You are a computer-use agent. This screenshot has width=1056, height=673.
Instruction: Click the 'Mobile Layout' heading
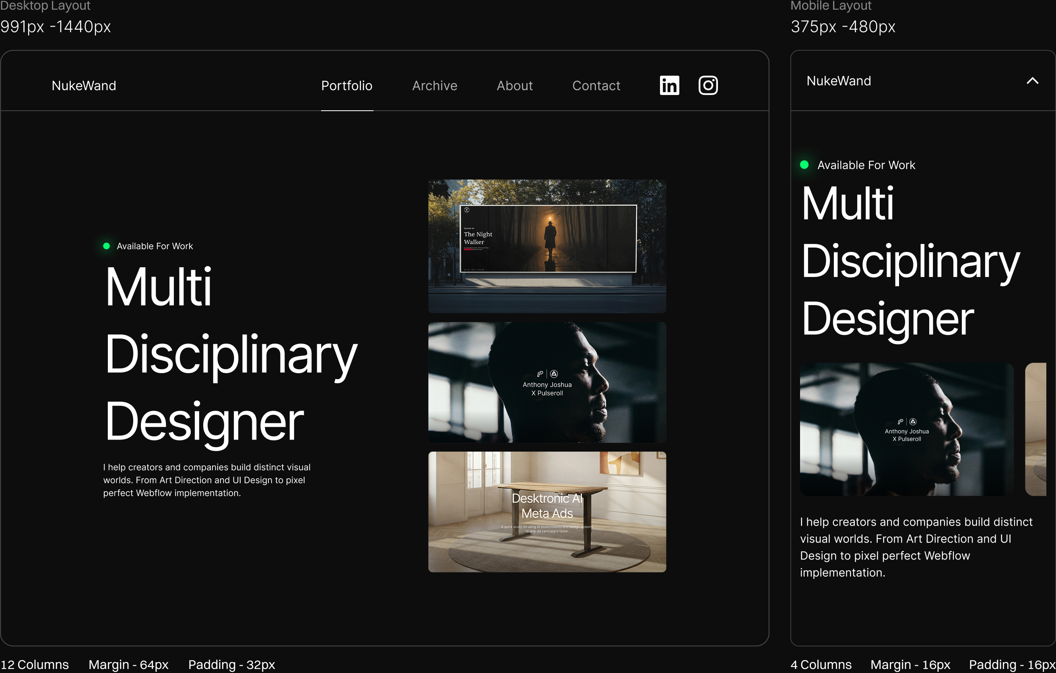[x=831, y=6]
